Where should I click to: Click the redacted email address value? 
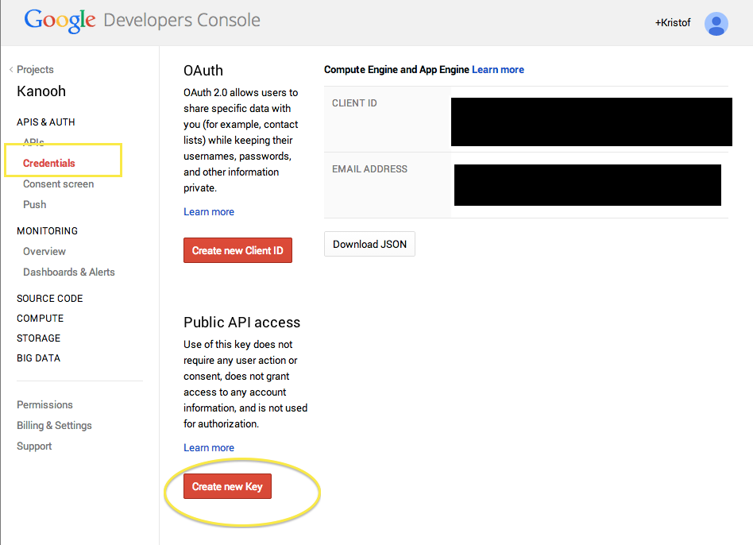[588, 185]
